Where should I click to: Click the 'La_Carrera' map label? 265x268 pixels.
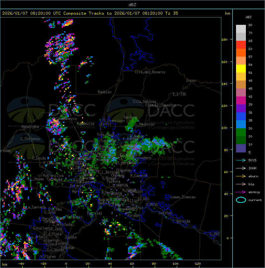pos(36,207)
